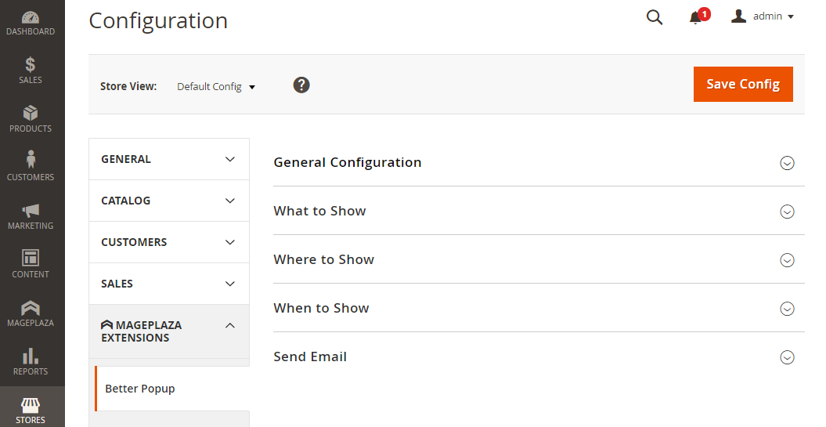
Task: Open the Store View Default Config dropdown
Action: 216,87
